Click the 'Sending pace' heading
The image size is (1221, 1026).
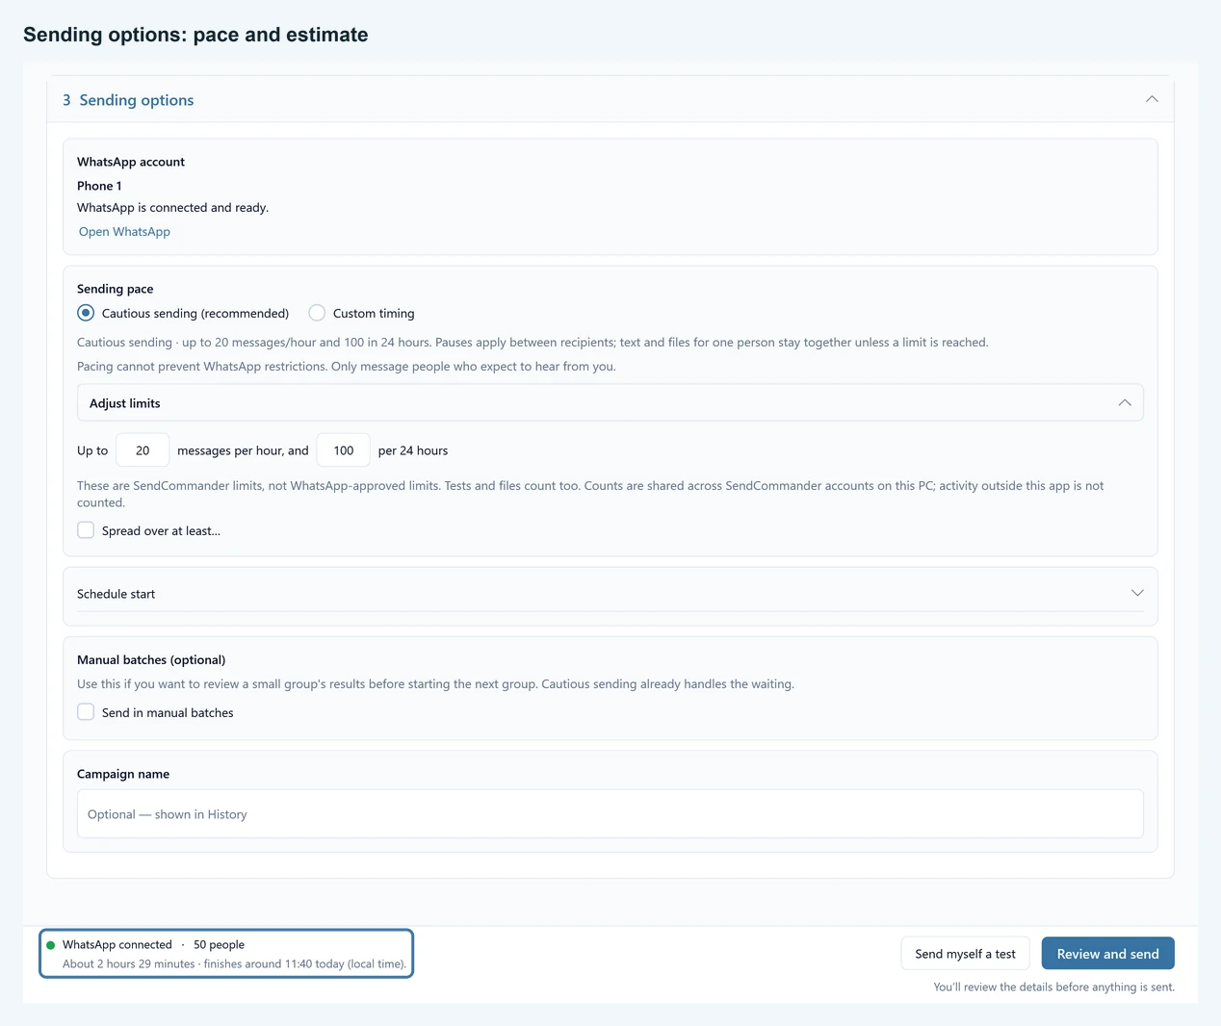point(115,289)
